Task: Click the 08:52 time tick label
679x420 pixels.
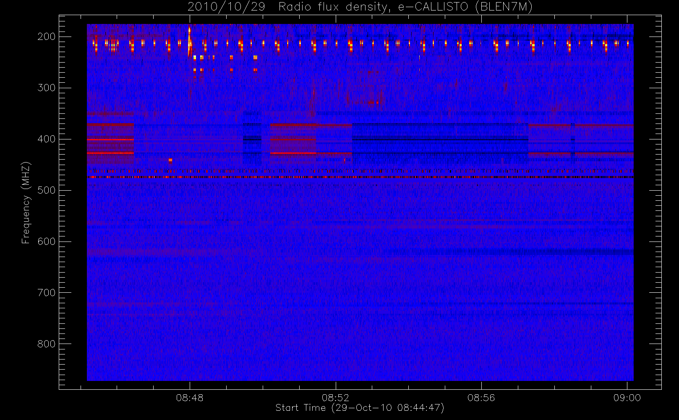Action: coord(335,398)
